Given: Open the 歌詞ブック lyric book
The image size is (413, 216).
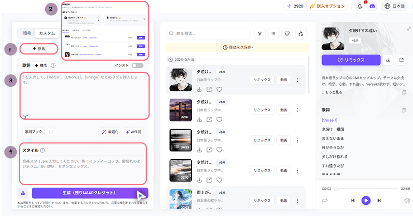Looking at the screenshot, I should pos(33,131).
